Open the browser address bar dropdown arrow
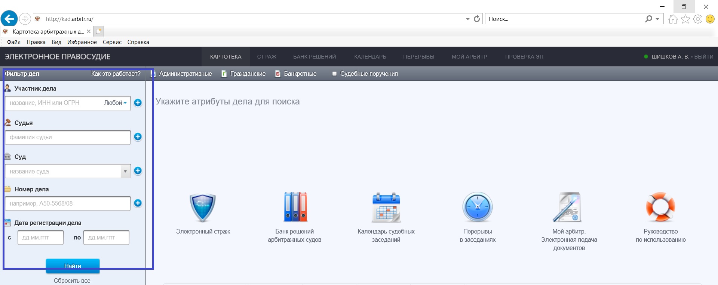 coord(467,19)
